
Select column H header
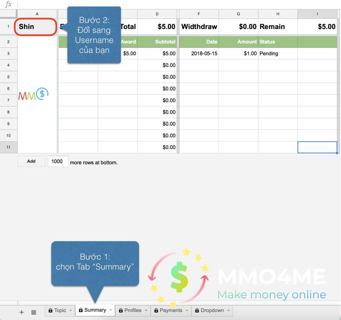pos(278,14)
